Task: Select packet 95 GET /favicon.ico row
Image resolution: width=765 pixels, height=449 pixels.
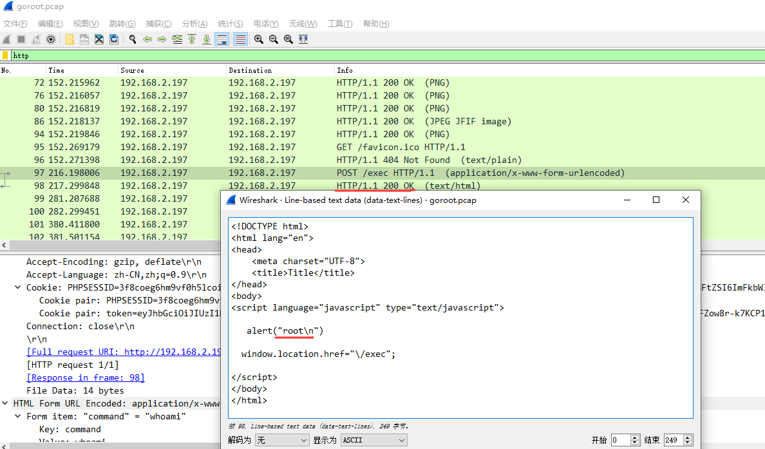Action: tap(382, 147)
